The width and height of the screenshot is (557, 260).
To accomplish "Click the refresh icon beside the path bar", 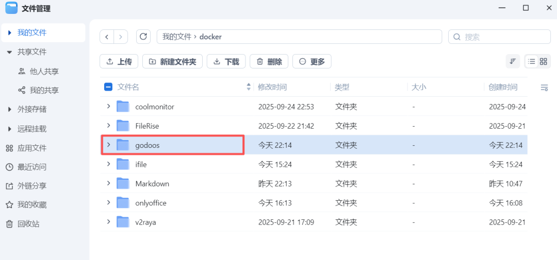I will [143, 37].
